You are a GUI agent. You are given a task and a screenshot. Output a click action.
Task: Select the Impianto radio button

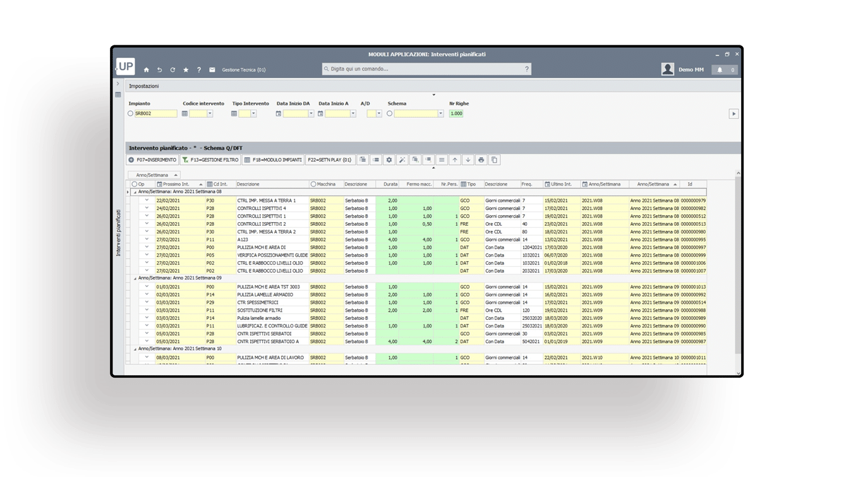[x=131, y=114]
